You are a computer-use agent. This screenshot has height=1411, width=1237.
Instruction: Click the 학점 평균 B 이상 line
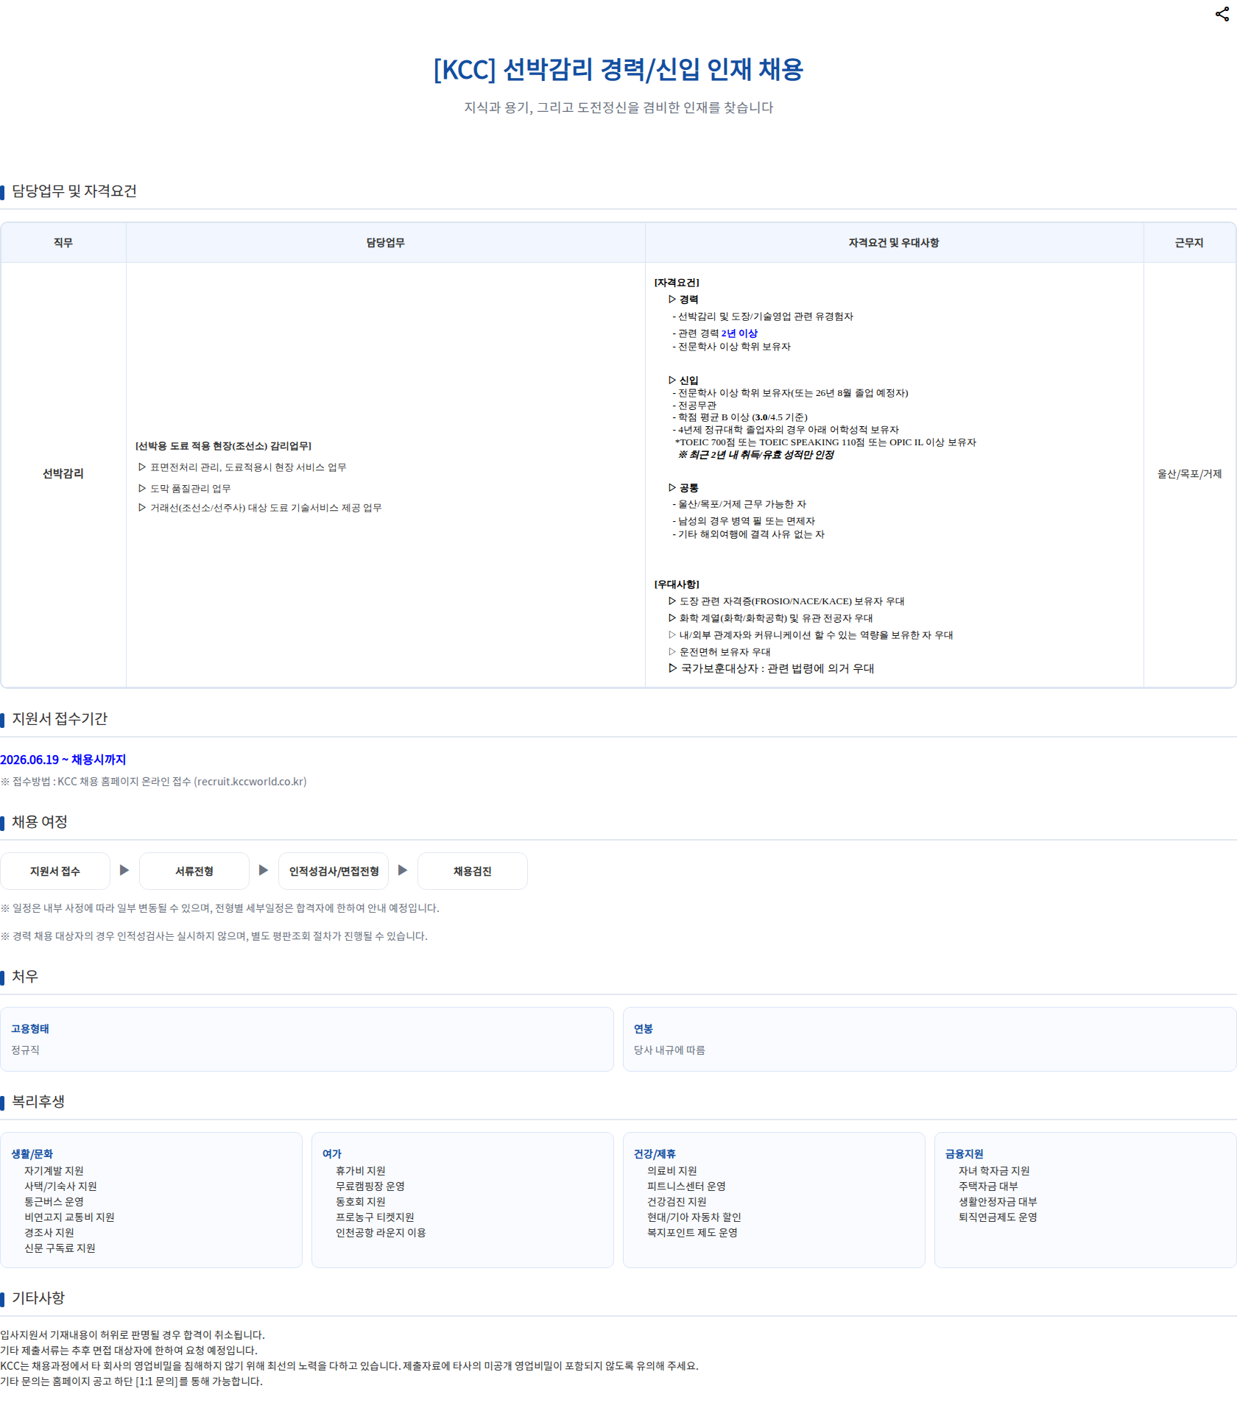[x=740, y=417]
